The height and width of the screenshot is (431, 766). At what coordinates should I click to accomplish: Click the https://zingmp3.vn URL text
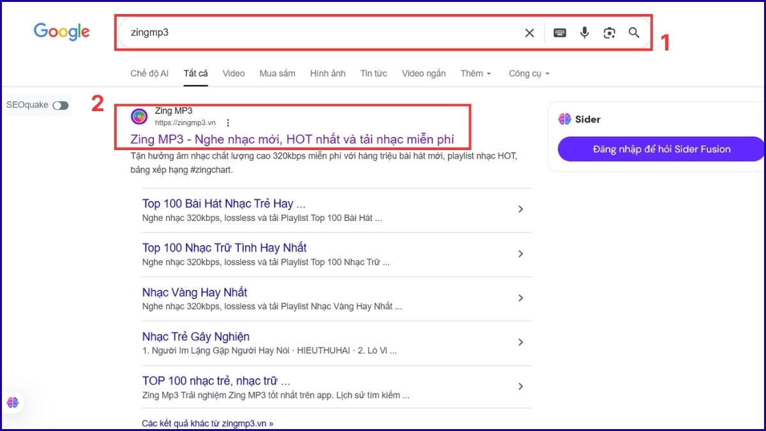coord(185,123)
